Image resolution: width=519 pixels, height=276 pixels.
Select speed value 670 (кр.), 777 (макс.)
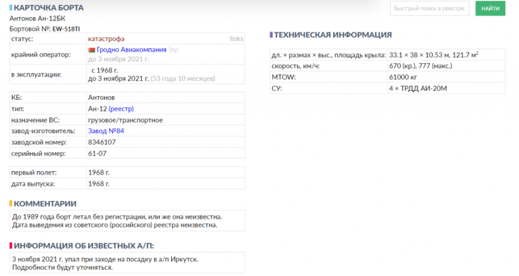pyautogui.click(x=421, y=66)
